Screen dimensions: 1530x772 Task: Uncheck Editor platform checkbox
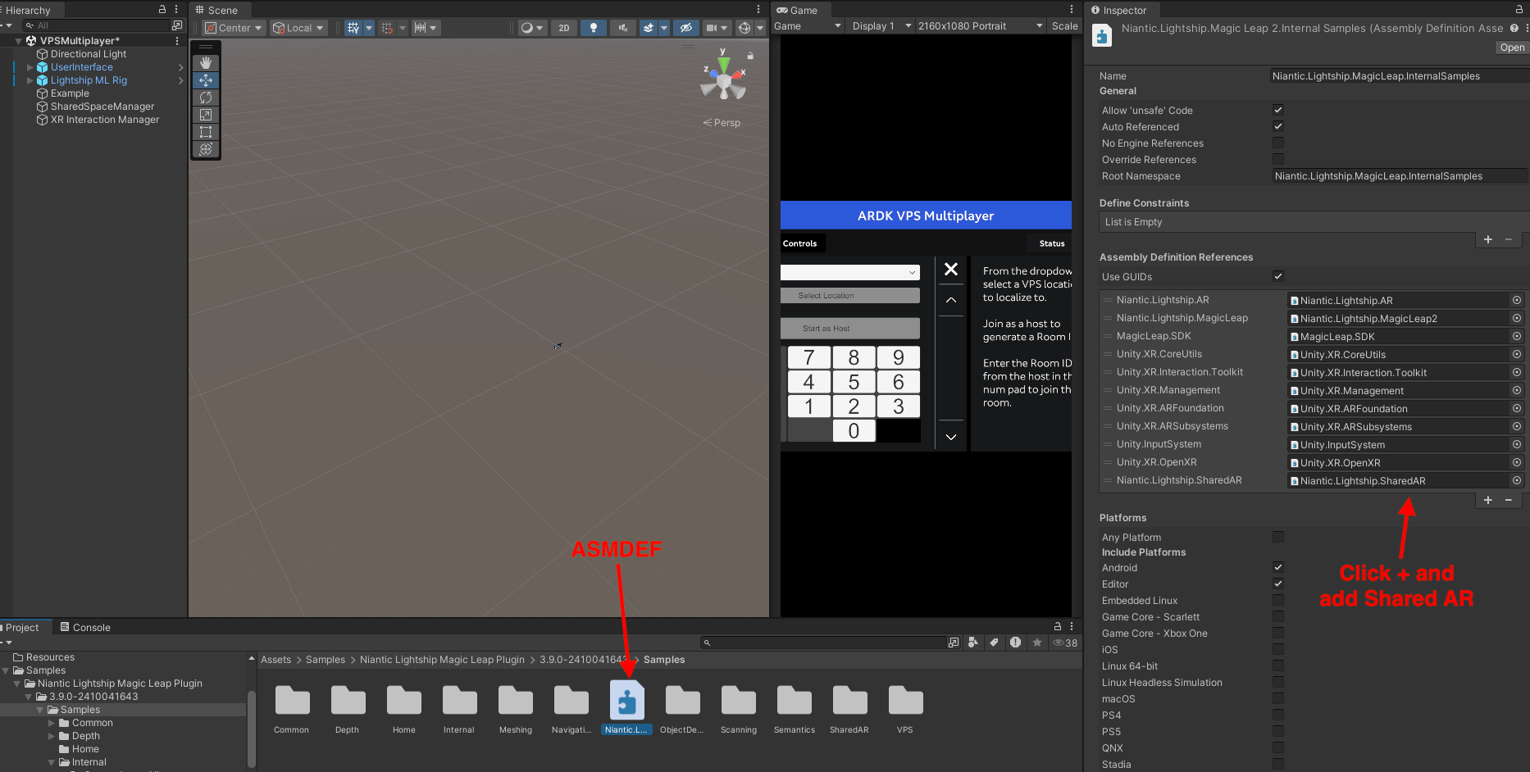[1277, 584]
